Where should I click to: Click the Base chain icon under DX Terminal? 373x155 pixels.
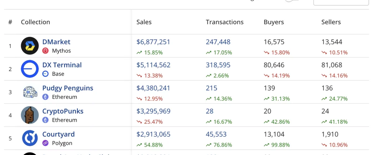tap(45, 74)
